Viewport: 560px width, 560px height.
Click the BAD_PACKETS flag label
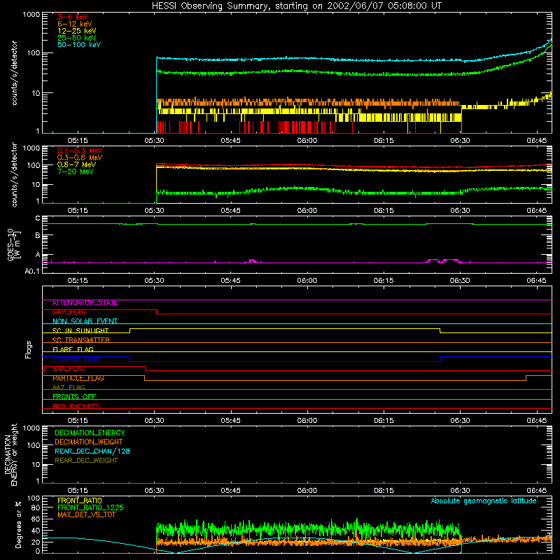76,406
